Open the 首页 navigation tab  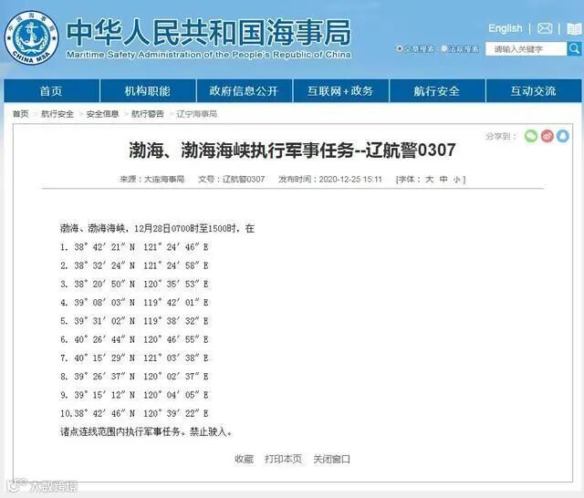point(51,90)
